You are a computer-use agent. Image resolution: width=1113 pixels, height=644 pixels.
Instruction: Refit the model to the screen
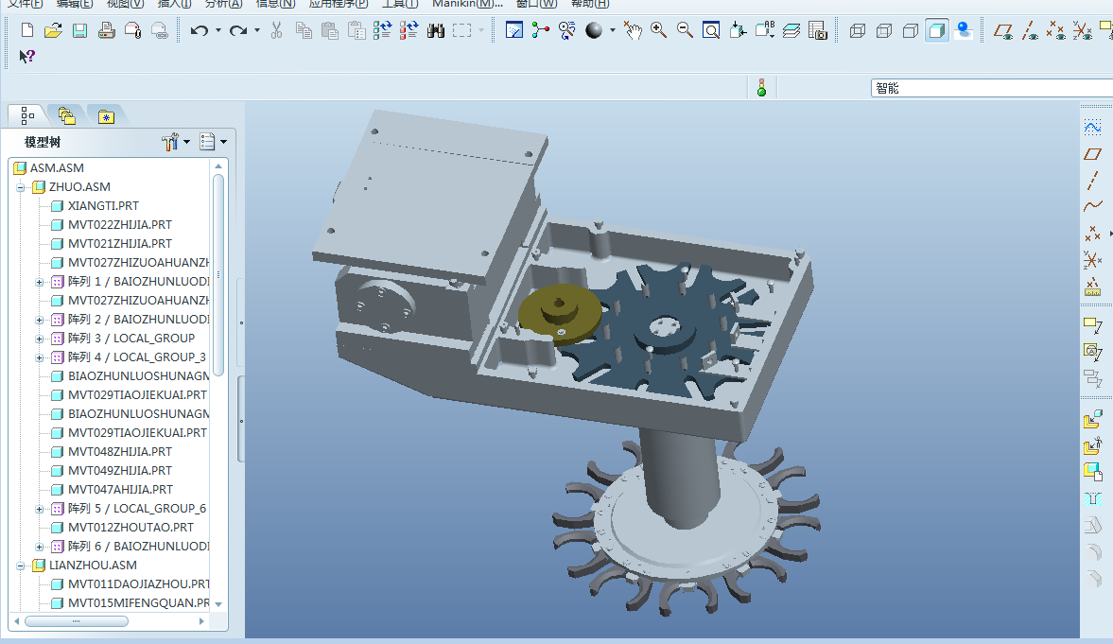711,30
